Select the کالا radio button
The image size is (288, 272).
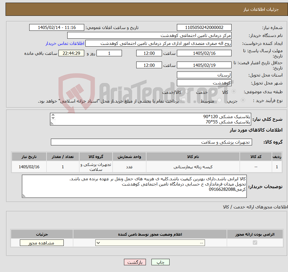point(234,91)
